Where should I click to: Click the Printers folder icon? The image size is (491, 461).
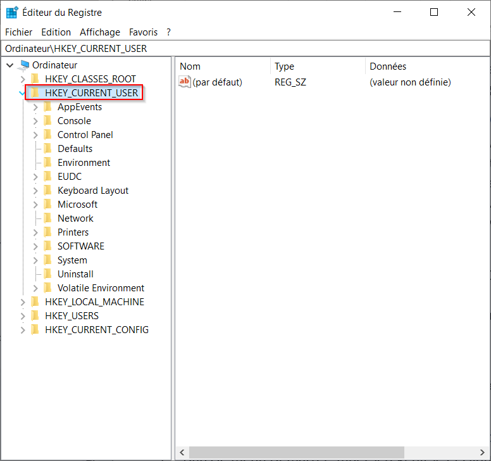pos(47,232)
